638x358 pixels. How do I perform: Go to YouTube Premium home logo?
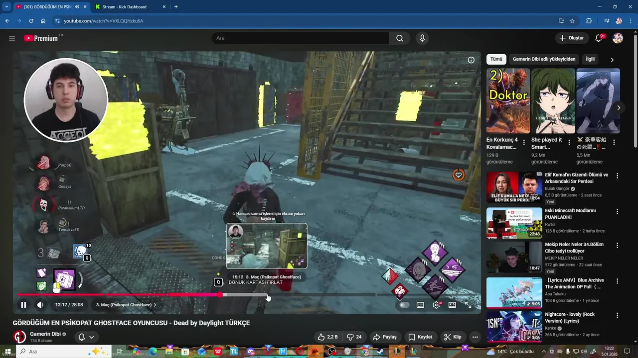coord(41,38)
